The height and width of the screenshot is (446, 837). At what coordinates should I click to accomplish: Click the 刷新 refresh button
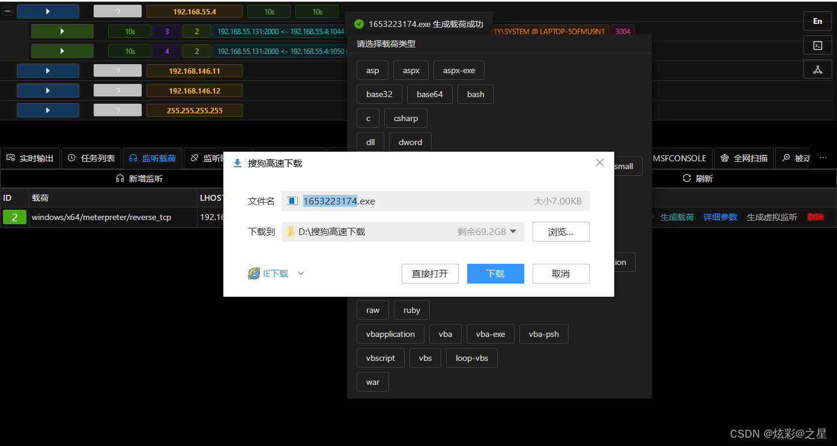(698, 179)
